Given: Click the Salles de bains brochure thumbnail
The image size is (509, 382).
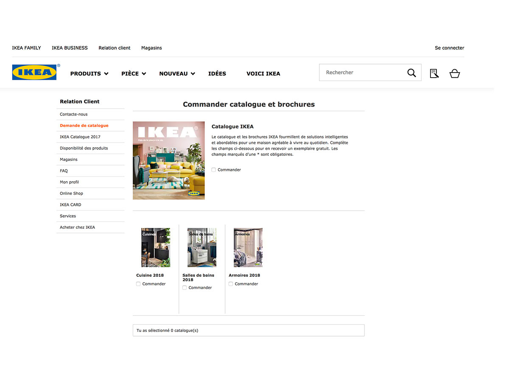Looking at the screenshot, I should (202, 247).
